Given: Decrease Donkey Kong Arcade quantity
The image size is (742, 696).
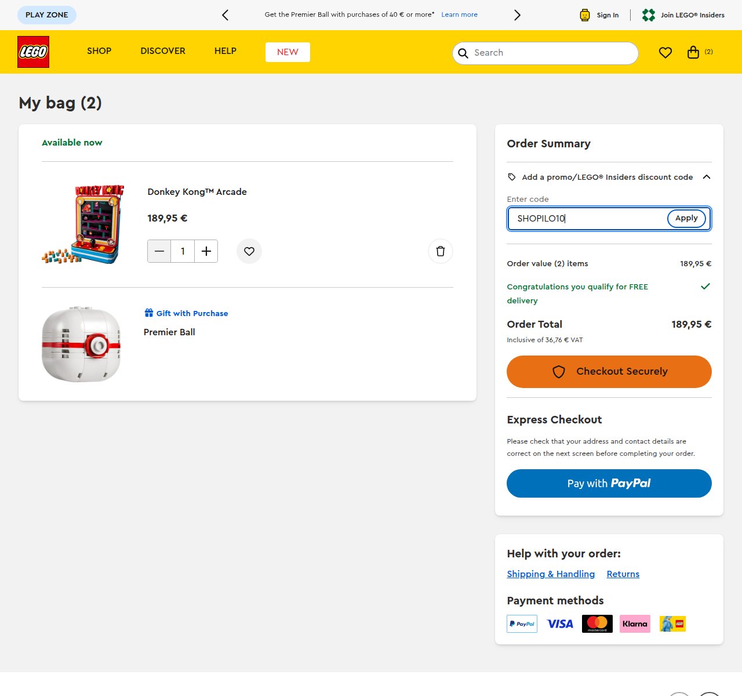Looking at the screenshot, I should pos(159,251).
